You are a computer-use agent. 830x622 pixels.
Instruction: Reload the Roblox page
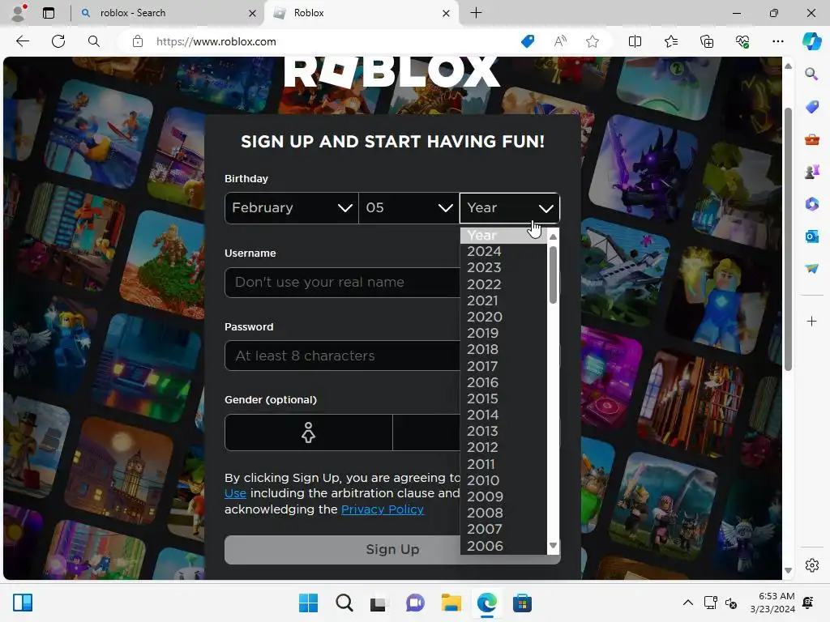[x=58, y=41]
